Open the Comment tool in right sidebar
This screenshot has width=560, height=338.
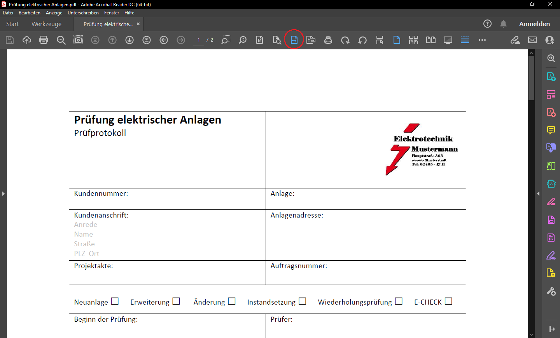point(551,130)
